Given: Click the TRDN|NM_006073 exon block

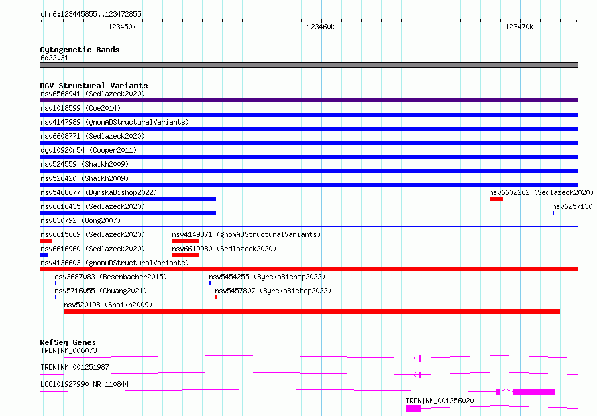Looking at the screenshot, I should click(420, 358).
